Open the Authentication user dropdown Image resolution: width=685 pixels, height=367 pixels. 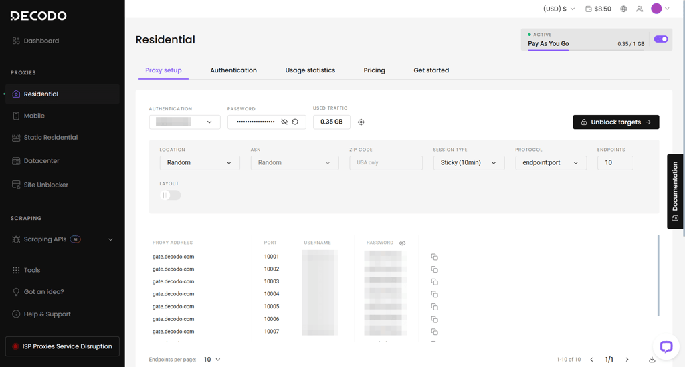pos(185,122)
